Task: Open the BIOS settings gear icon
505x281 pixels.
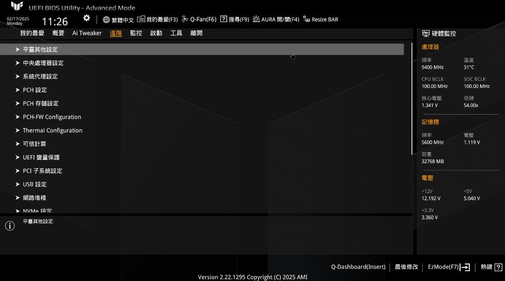Action: tap(86, 18)
